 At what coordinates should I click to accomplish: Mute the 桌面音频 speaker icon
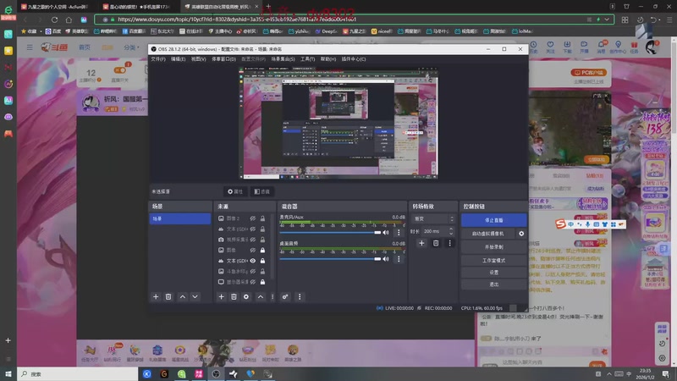click(386, 259)
